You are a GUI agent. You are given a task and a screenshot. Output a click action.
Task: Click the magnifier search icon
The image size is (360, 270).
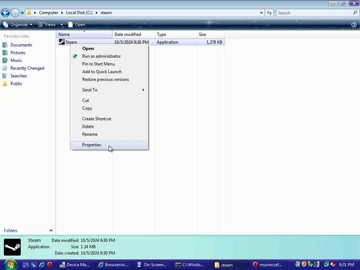point(355,13)
